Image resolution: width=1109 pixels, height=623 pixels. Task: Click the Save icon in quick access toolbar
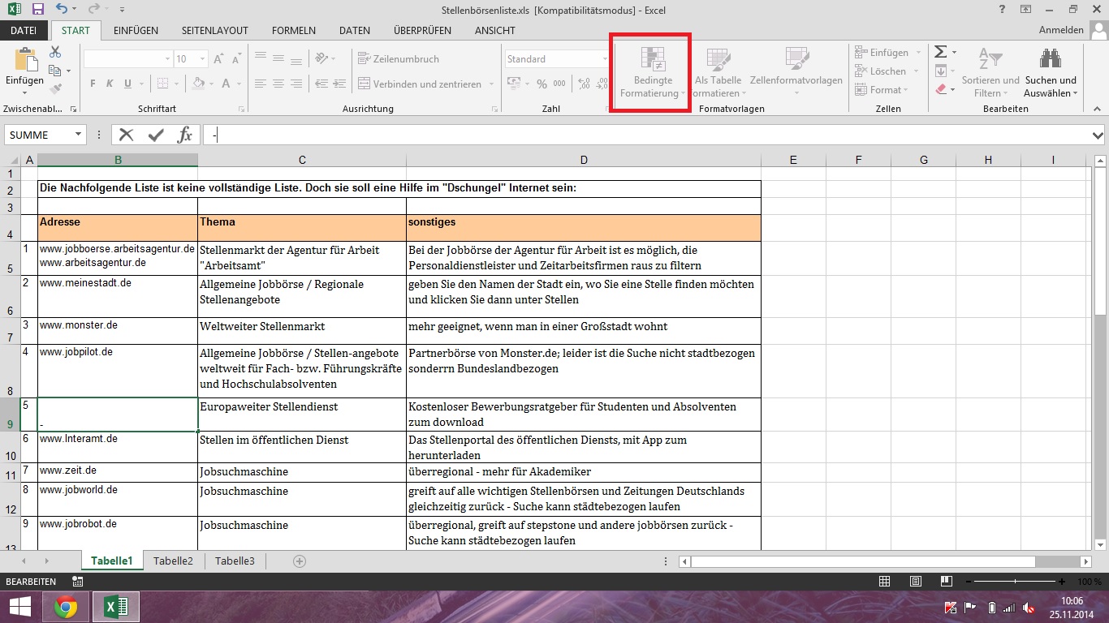[37, 9]
